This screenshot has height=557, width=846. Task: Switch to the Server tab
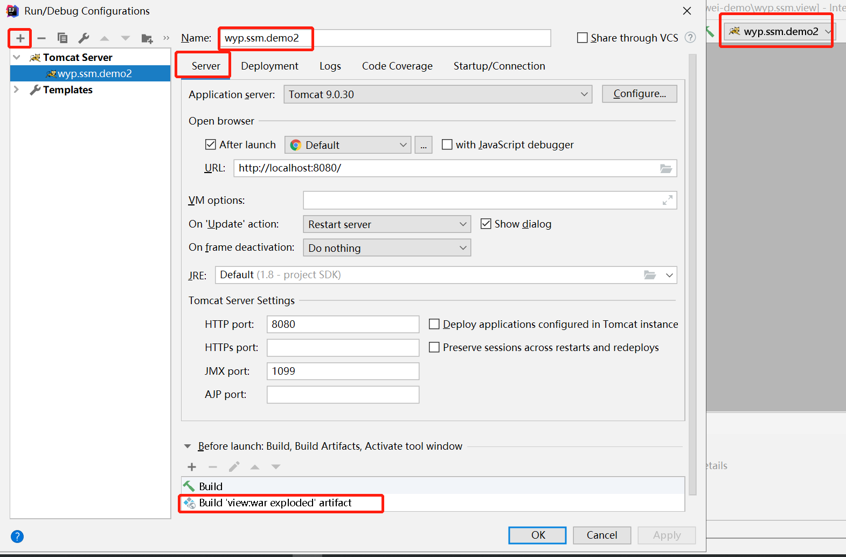(206, 66)
